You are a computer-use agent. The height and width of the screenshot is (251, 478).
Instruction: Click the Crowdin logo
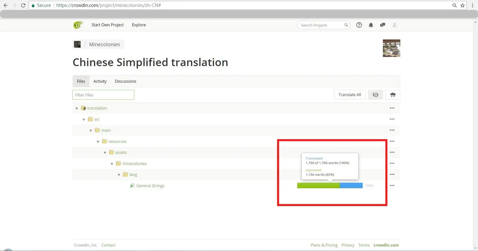coord(78,25)
